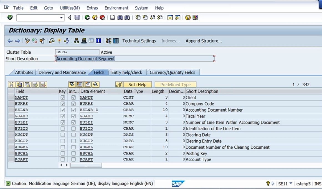Select the row marker for AUGBL
Image resolution: width=322 pixels, height=189 pixels.
click(11, 147)
